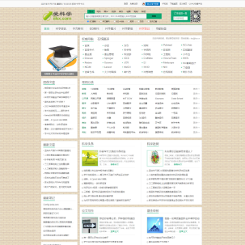The height and width of the screenshot is (245, 245).
Task: Open the ClinicalTrials link
Action: (169, 59)
